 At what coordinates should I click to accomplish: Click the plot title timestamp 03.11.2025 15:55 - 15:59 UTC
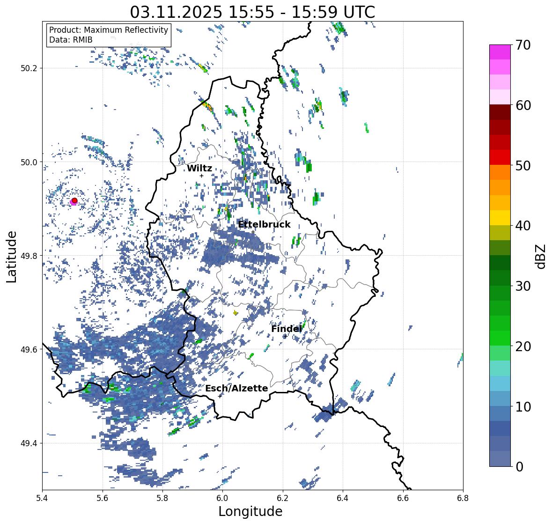click(252, 12)
